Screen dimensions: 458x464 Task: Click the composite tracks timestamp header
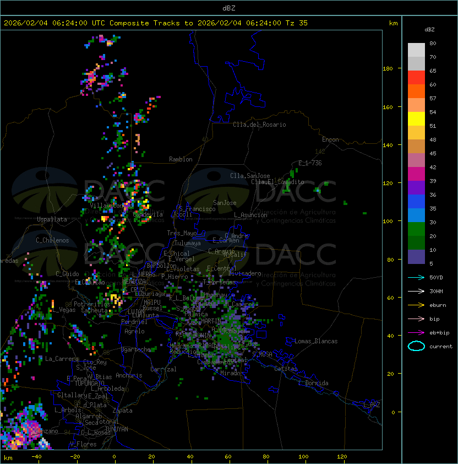(x=156, y=23)
